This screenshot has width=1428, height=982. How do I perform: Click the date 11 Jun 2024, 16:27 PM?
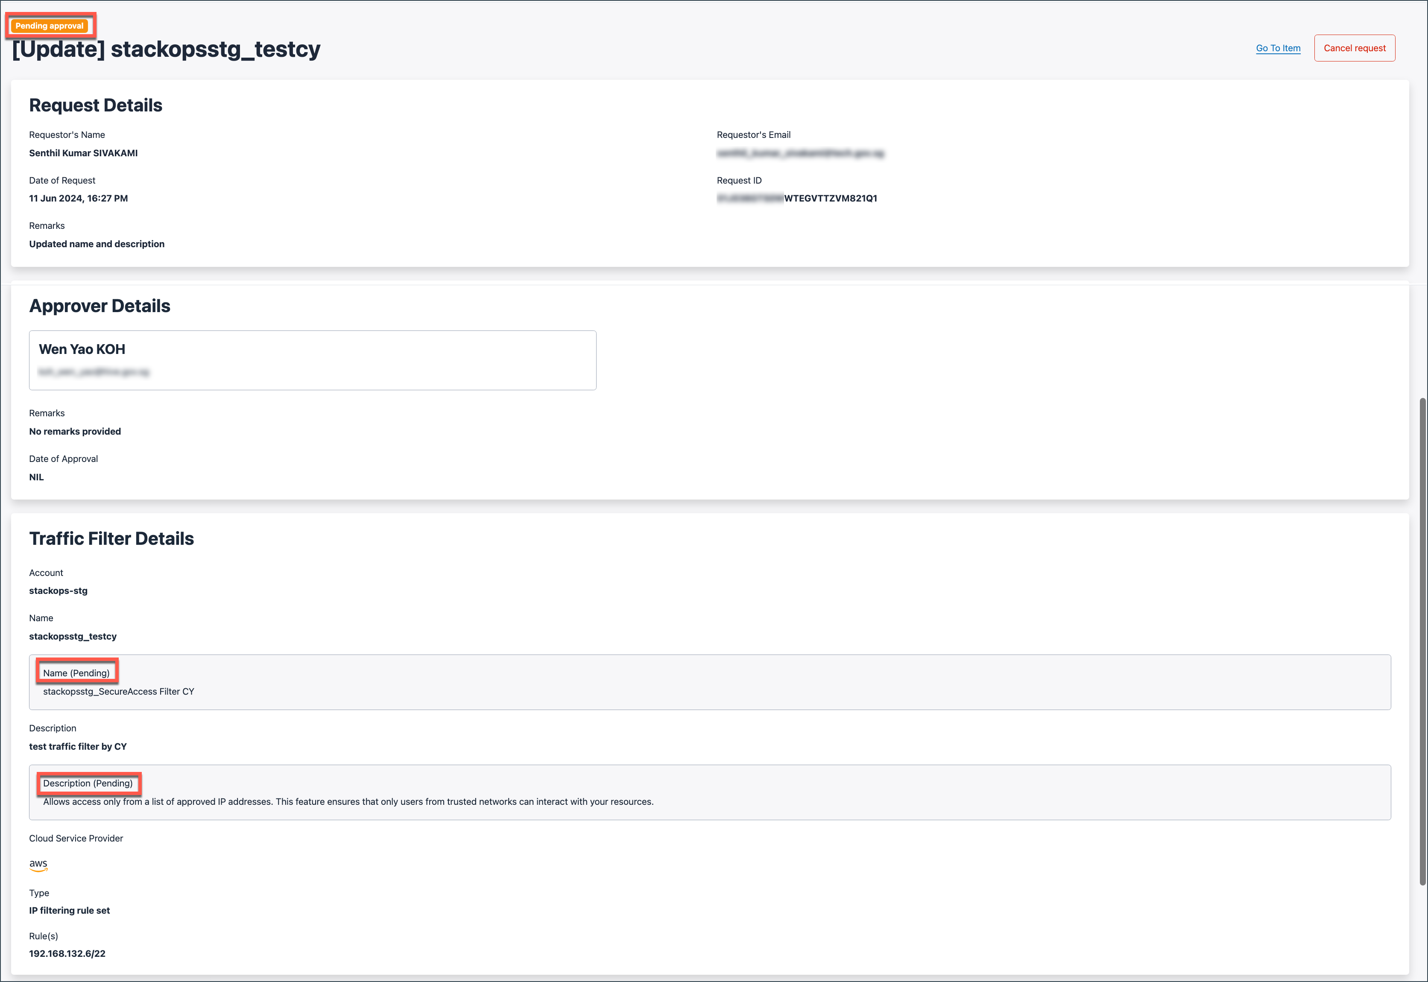click(x=78, y=198)
